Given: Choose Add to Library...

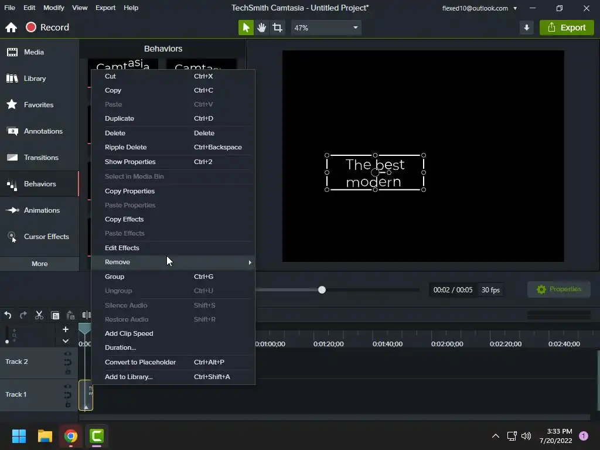Looking at the screenshot, I should pyautogui.click(x=173, y=377).
